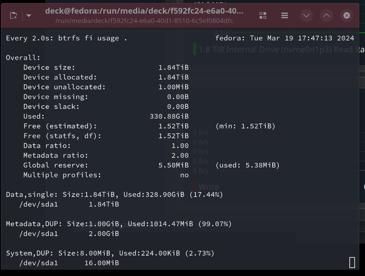This screenshot has height=276, width=365.
Task: Click the /dev/sda1 entry under Data,single
Action: 38,204
